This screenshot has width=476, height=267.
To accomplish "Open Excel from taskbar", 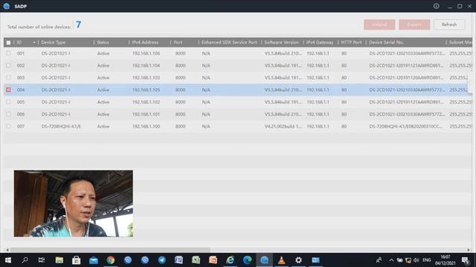I will tap(196, 260).
